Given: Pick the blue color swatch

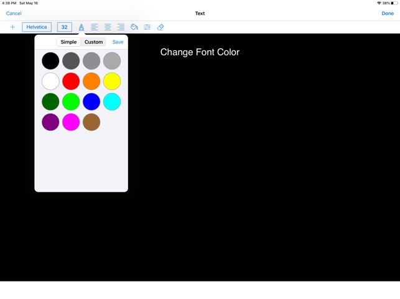Looking at the screenshot, I should [x=91, y=102].
